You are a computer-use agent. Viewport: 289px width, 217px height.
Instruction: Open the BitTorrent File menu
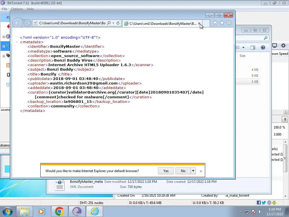tap(5, 9)
